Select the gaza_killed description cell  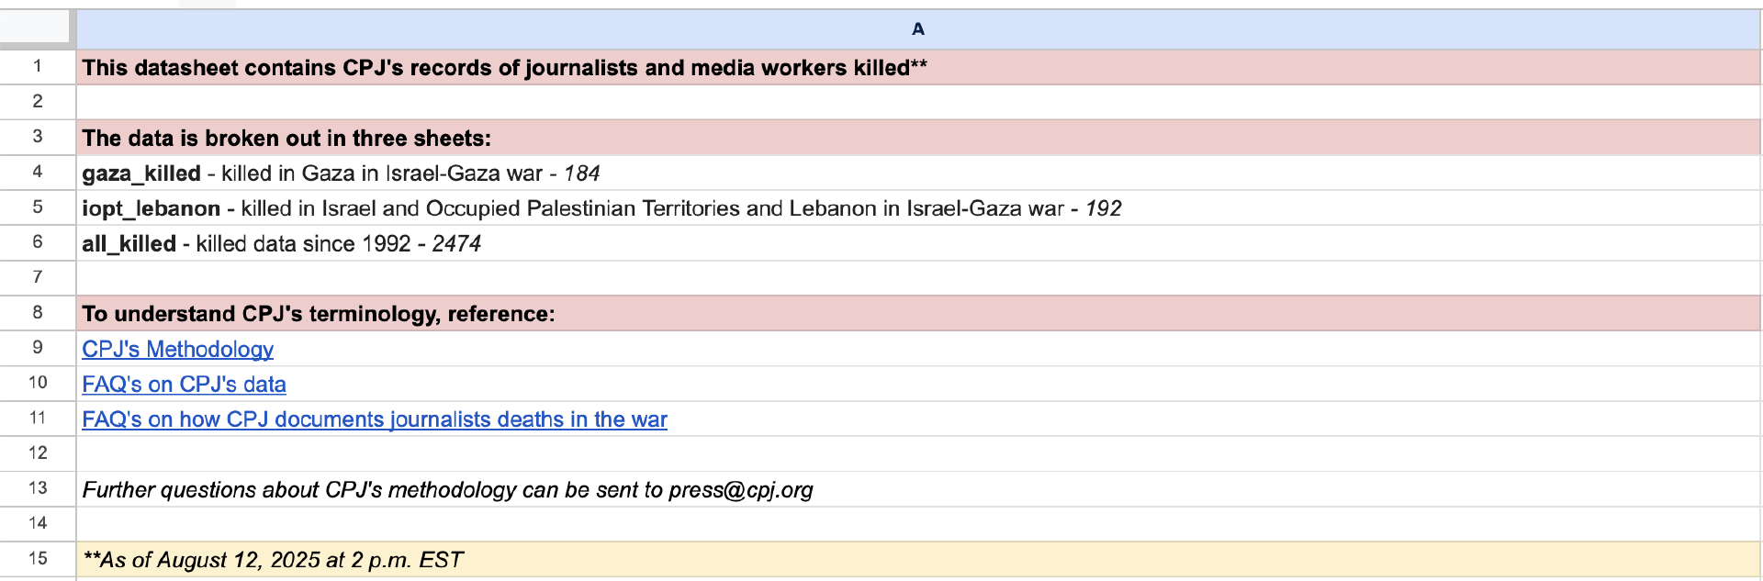341,173
